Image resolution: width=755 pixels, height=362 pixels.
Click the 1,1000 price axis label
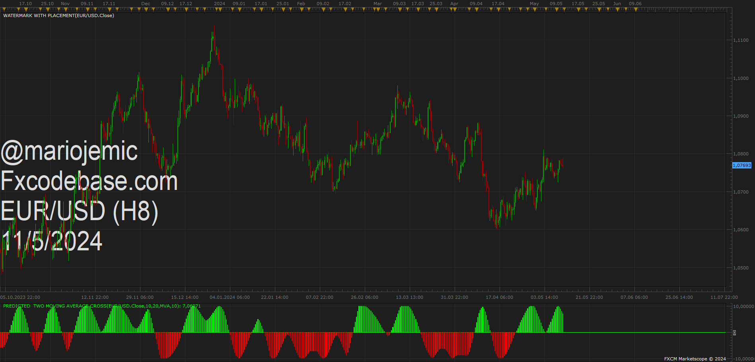point(741,78)
